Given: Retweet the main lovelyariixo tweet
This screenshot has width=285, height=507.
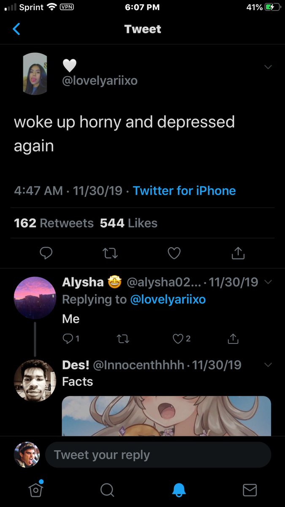Looking at the screenshot, I should (x=110, y=253).
